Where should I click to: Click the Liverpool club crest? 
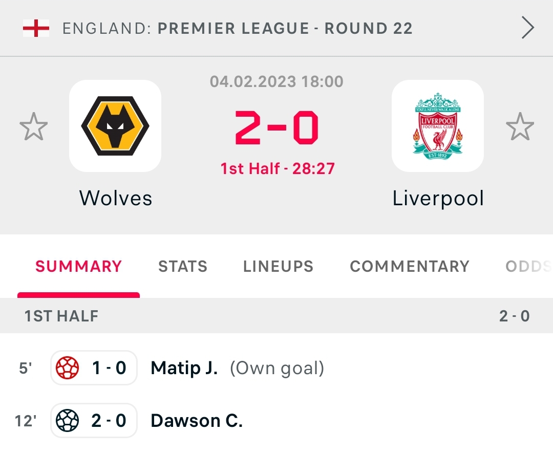(x=438, y=126)
